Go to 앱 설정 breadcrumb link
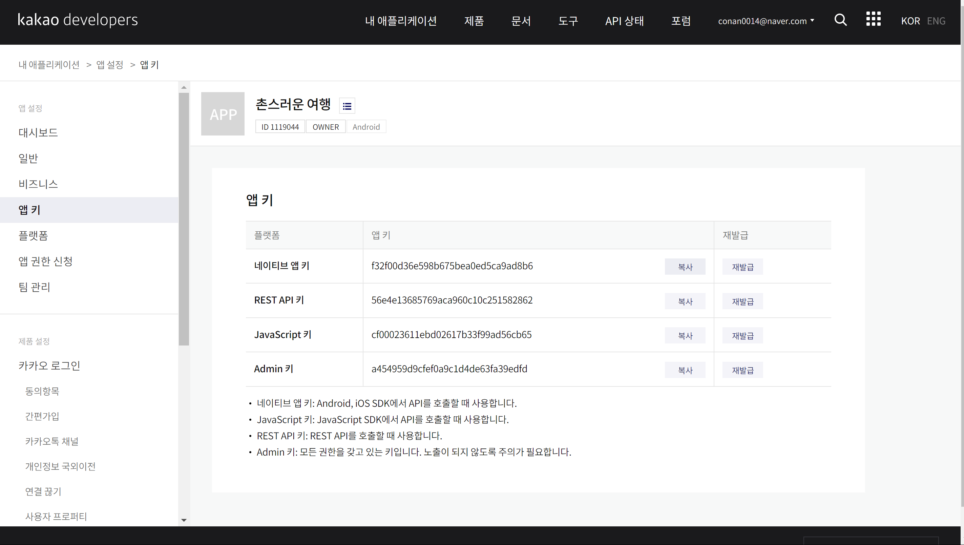 110,65
